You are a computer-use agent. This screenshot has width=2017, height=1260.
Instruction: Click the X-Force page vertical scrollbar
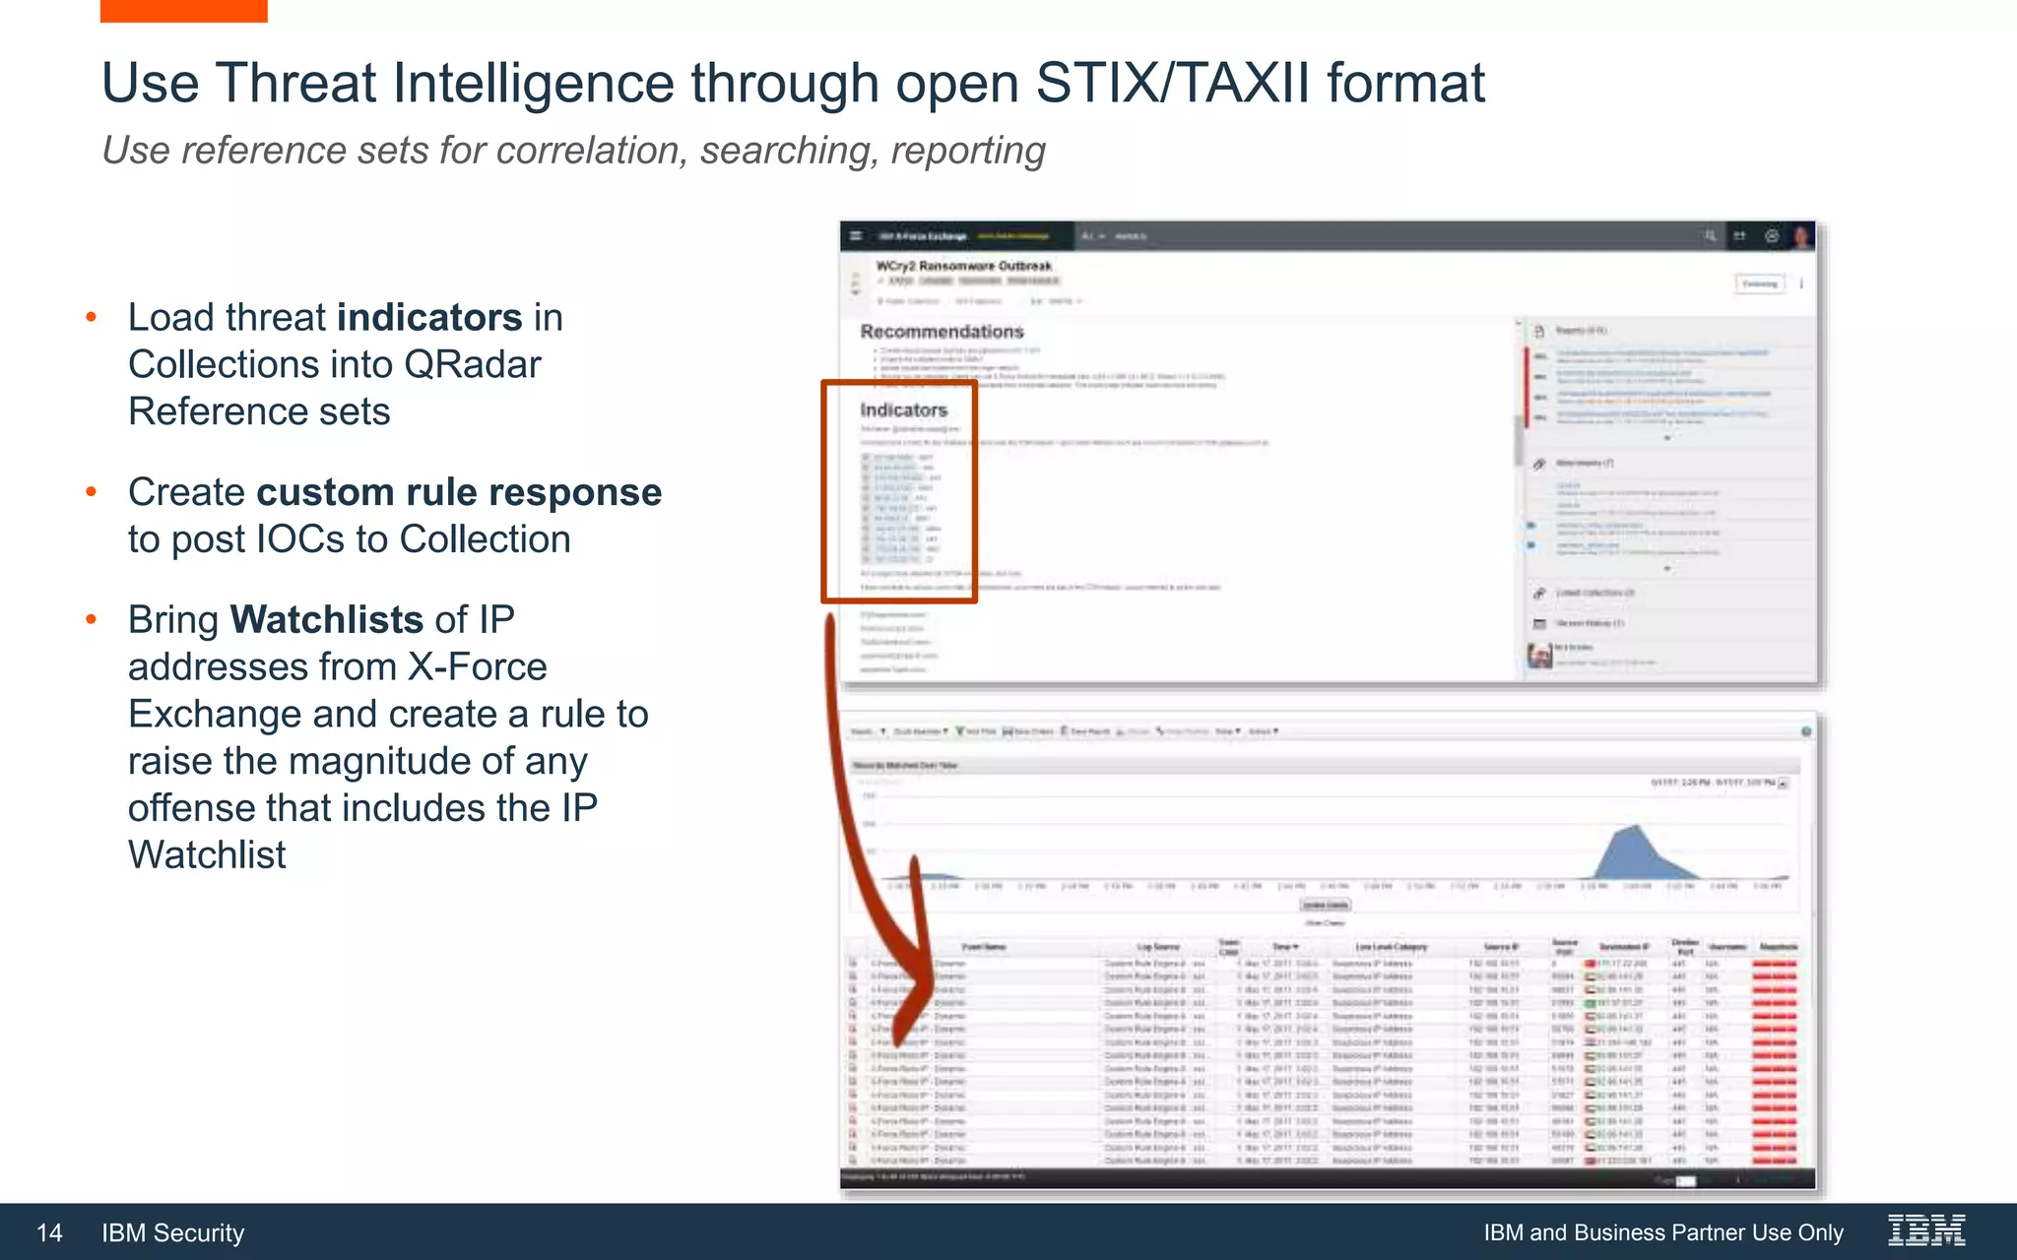[1518, 440]
